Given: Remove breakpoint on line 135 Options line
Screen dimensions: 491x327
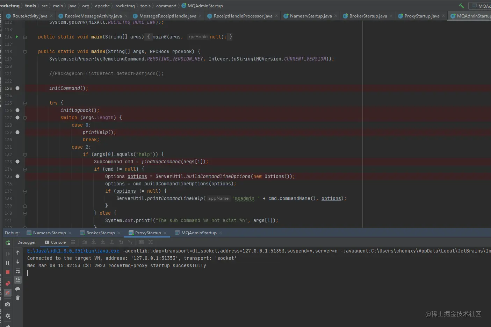Looking at the screenshot, I should tap(17, 176).
